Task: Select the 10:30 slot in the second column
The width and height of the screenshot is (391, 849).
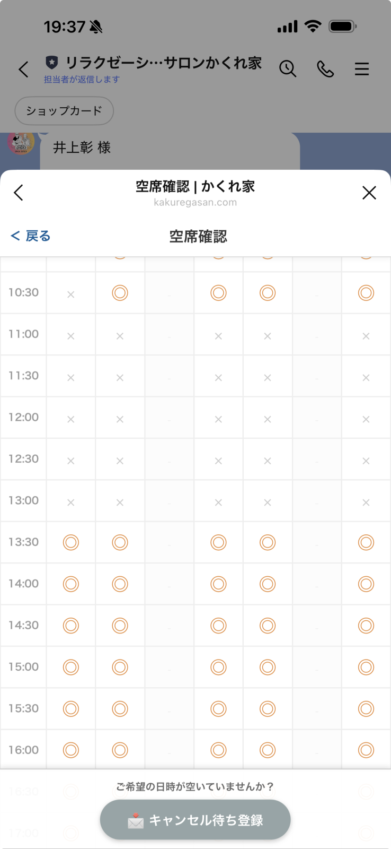Action: click(120, 293)
